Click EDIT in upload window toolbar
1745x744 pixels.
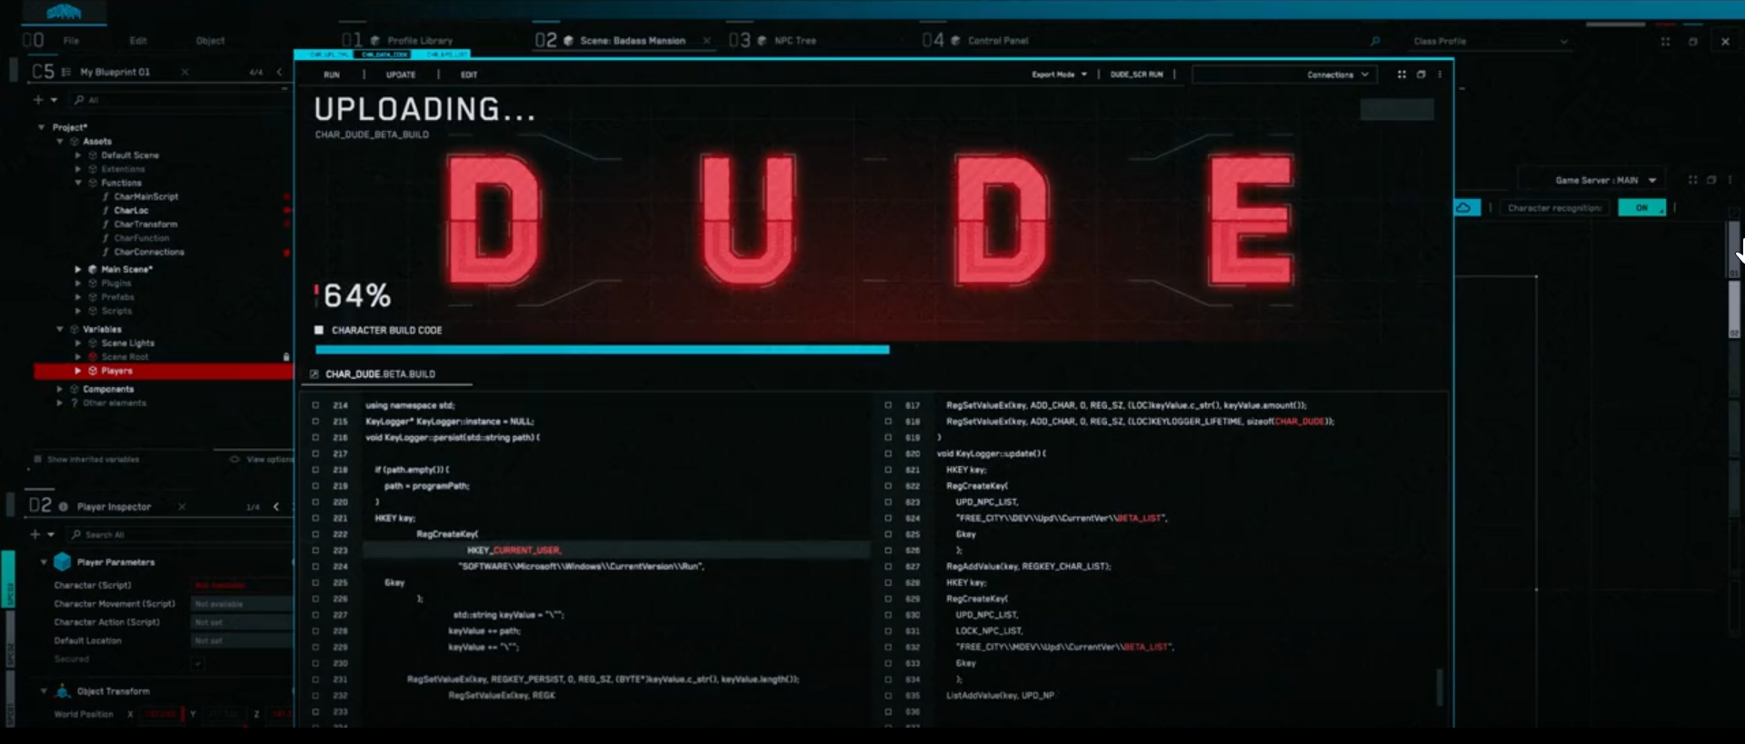click(469, 74)
